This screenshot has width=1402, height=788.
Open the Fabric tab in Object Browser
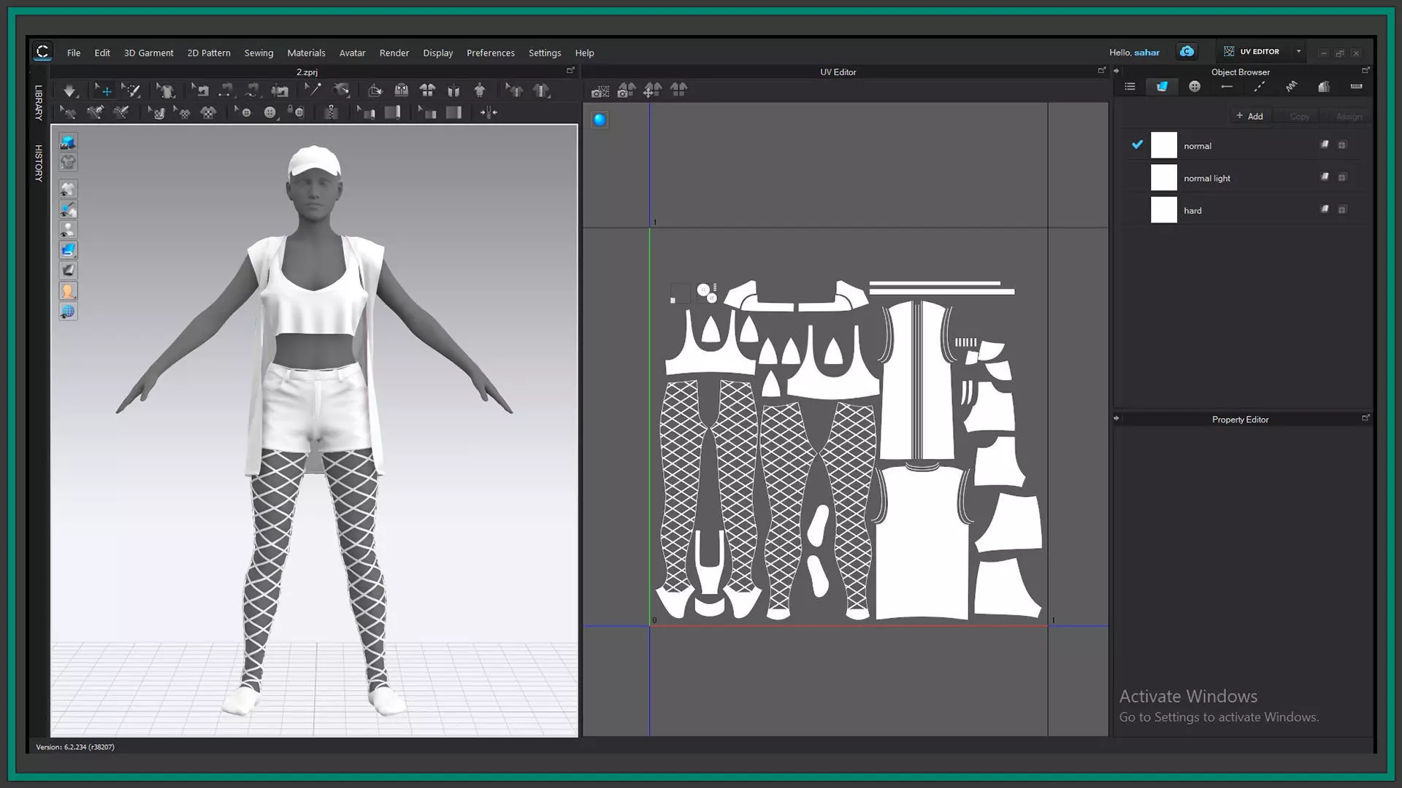tap(1162, 87)
